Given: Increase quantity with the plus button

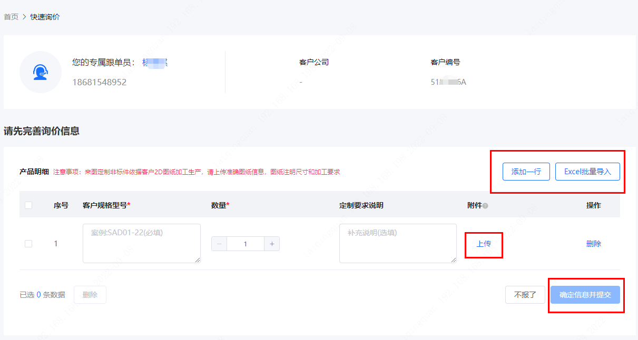Looking at the screenshot, I should [272, 244].
